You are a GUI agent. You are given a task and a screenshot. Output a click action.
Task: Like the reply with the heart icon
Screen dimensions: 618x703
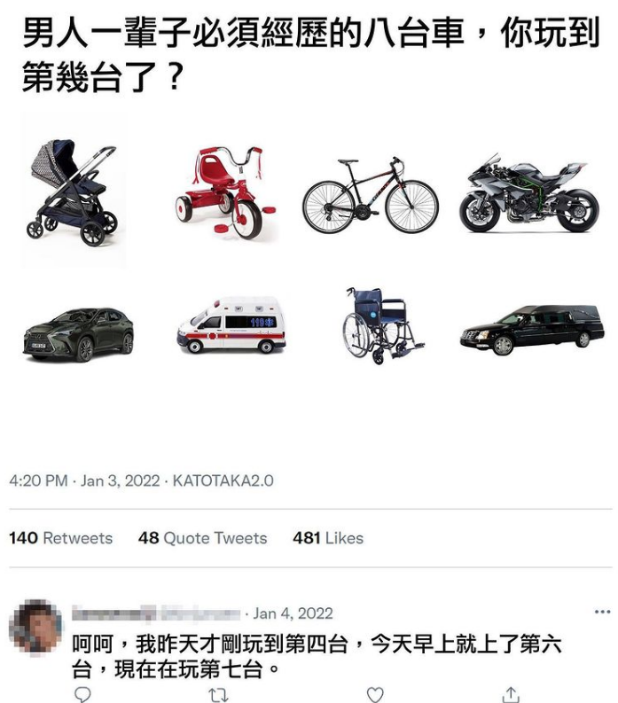[x=375, y=695]
